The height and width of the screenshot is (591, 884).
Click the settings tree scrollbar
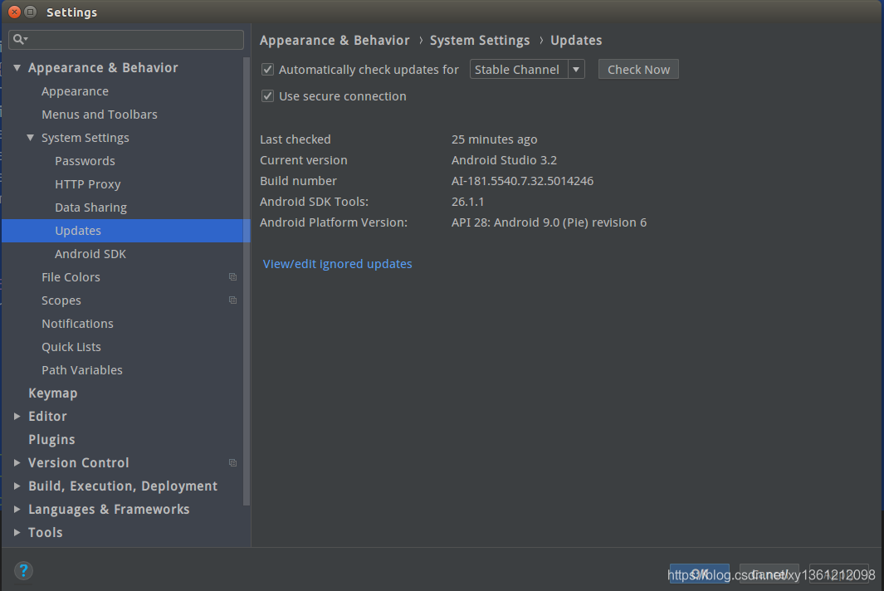[247, 281]
